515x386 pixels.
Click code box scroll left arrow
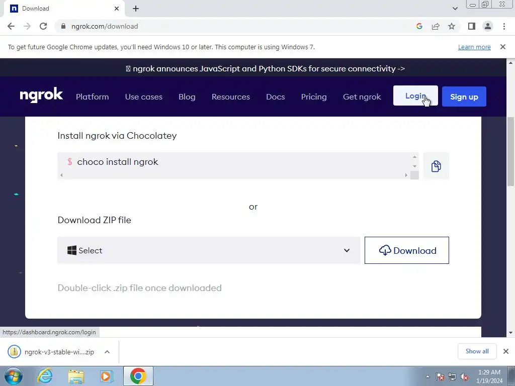pos(61,175)
